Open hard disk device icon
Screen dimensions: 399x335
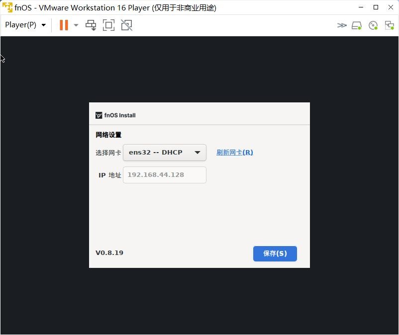(x=357, y=25)
